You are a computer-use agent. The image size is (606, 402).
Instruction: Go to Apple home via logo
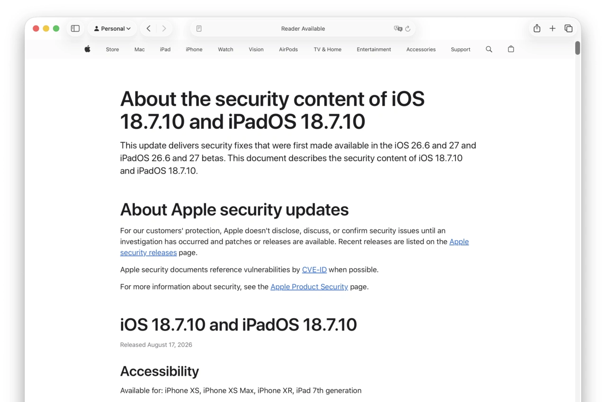88,49
